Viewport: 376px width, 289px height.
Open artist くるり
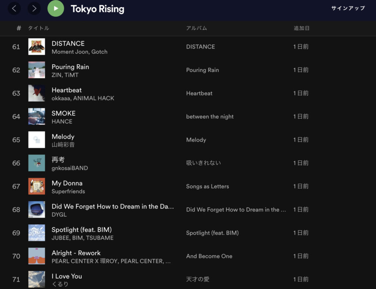(60, 284)
